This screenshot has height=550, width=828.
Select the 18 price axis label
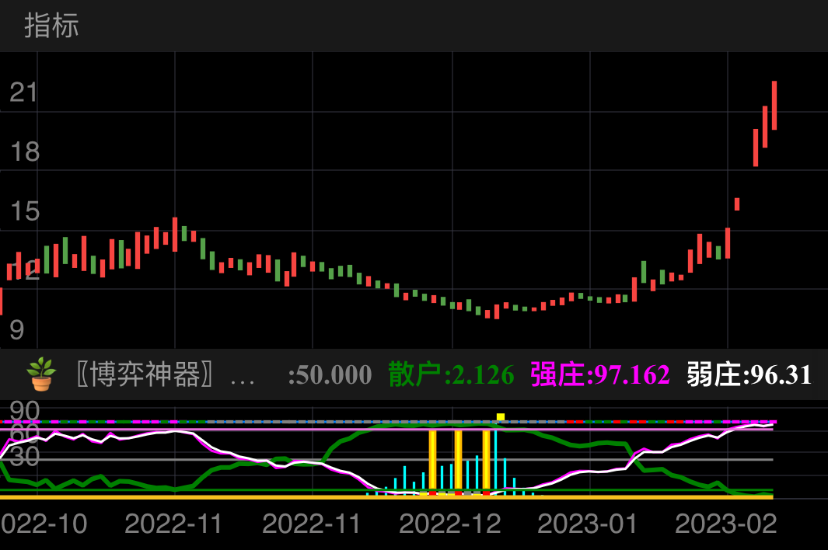pyautogui.click(x=24, y=152)
